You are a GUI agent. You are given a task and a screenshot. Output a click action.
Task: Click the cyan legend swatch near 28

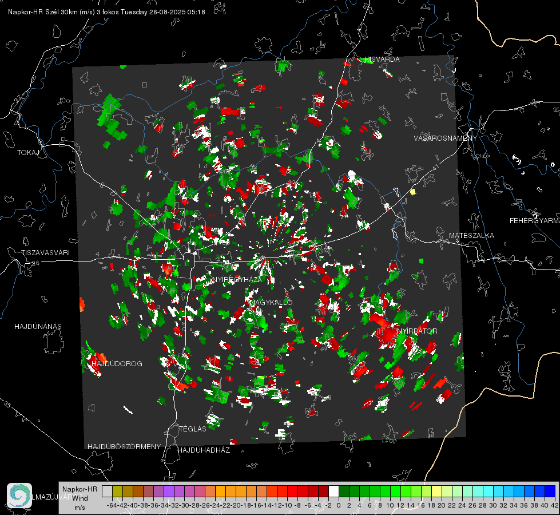pos(488,491)
